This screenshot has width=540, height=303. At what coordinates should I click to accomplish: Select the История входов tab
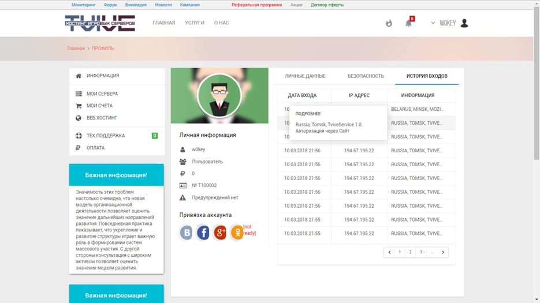click(x=426, y=76)
